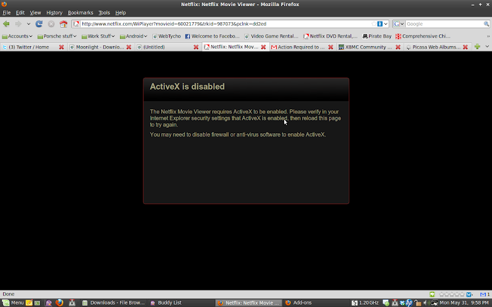Expand the Accounts bookmark folder
The width and height of the screenshot is (492, 307).
17,36
